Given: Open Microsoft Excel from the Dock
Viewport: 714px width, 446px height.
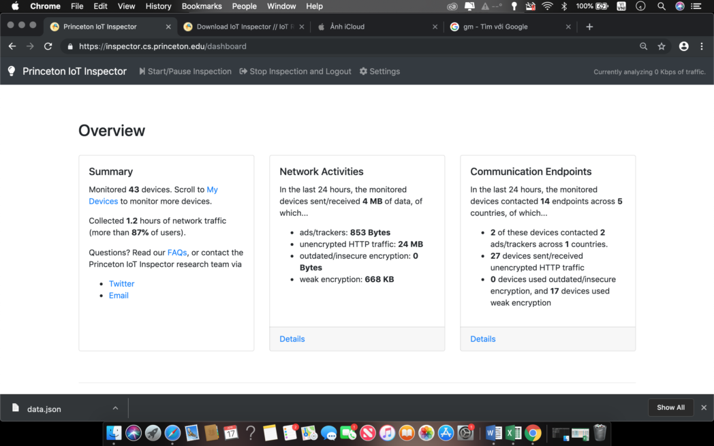Looking at the screenshot, I should (513, 433).
